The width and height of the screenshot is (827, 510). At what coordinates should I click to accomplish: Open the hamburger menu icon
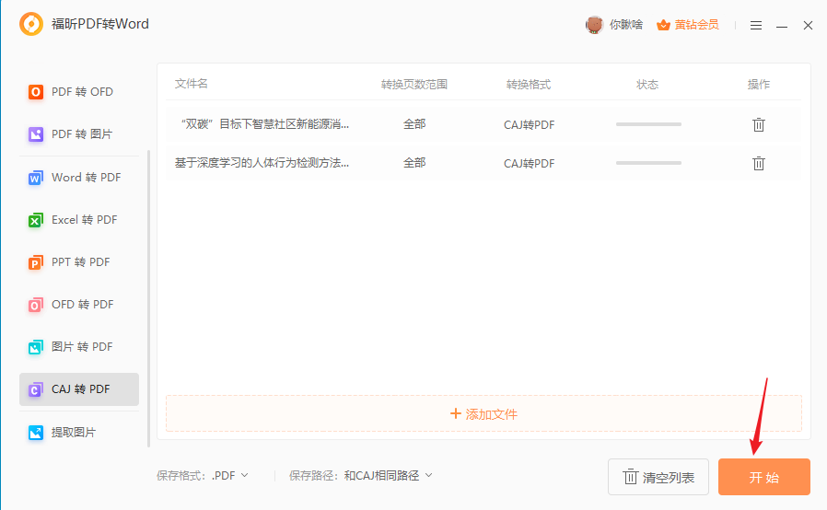pyautogui.click(x=756, y=26)
